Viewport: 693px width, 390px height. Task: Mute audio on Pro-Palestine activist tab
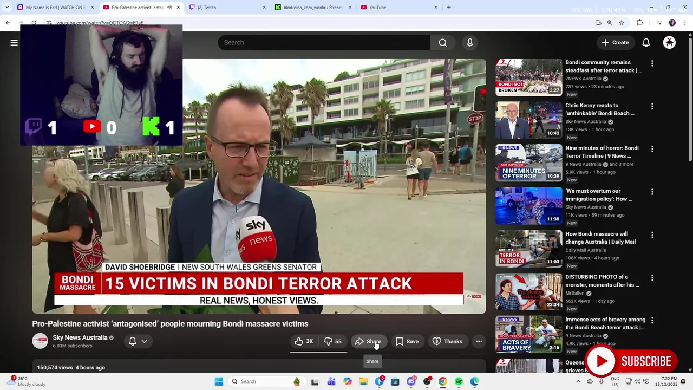169,8
